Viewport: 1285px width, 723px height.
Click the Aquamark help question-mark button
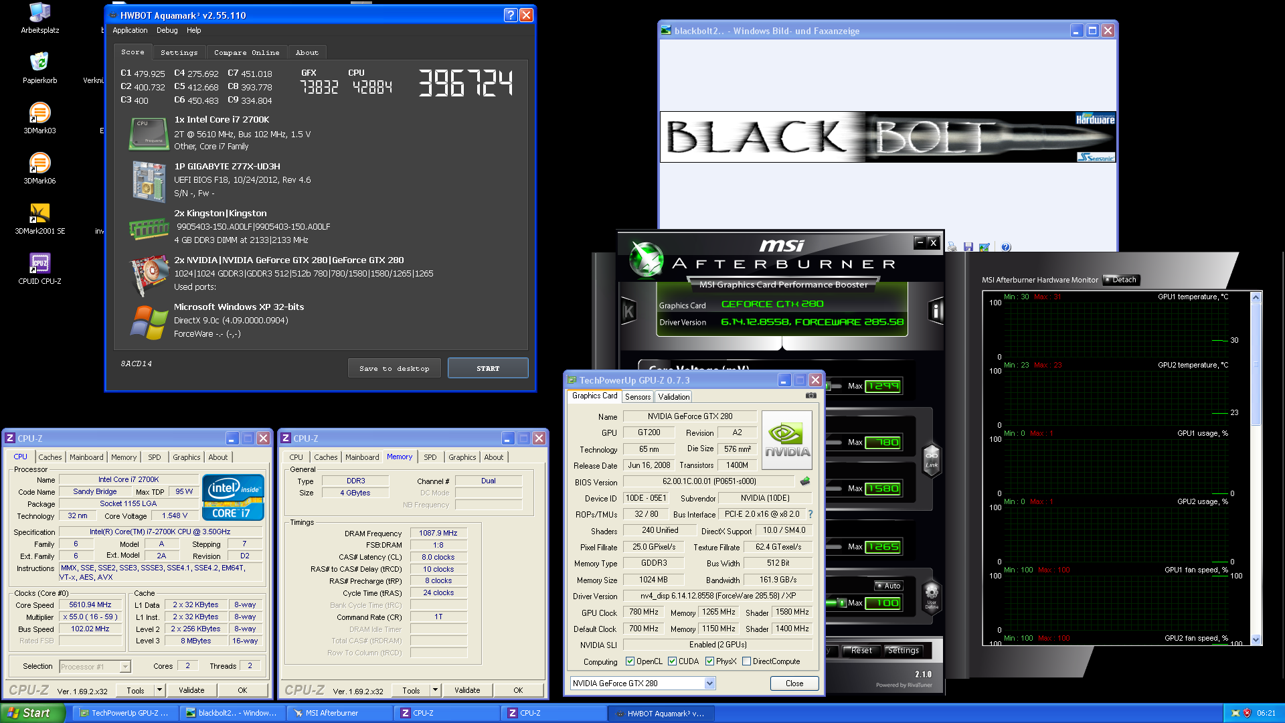[x=511, y=15]
